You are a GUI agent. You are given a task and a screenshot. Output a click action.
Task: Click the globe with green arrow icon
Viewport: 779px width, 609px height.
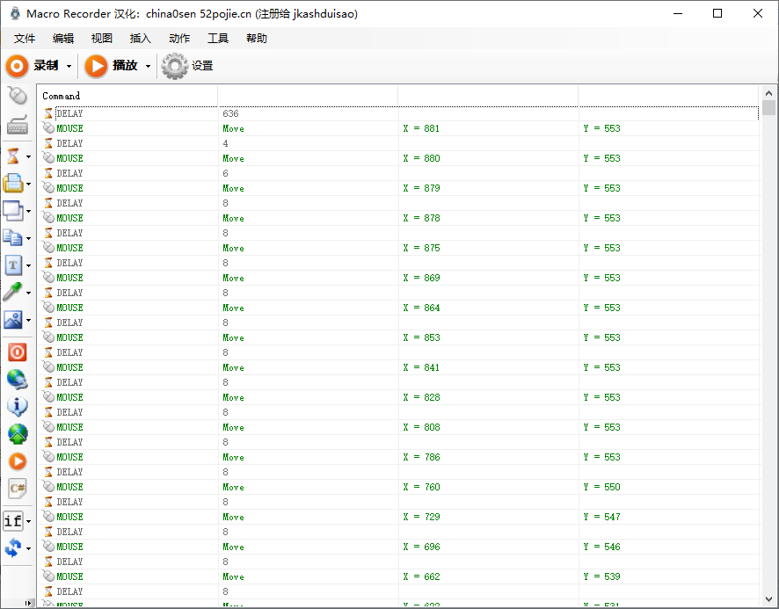(17, 434)
